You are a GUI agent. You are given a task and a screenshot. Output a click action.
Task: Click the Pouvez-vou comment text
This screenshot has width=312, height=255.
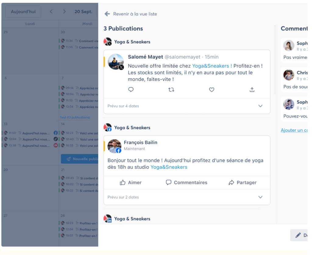click(296, 116)
